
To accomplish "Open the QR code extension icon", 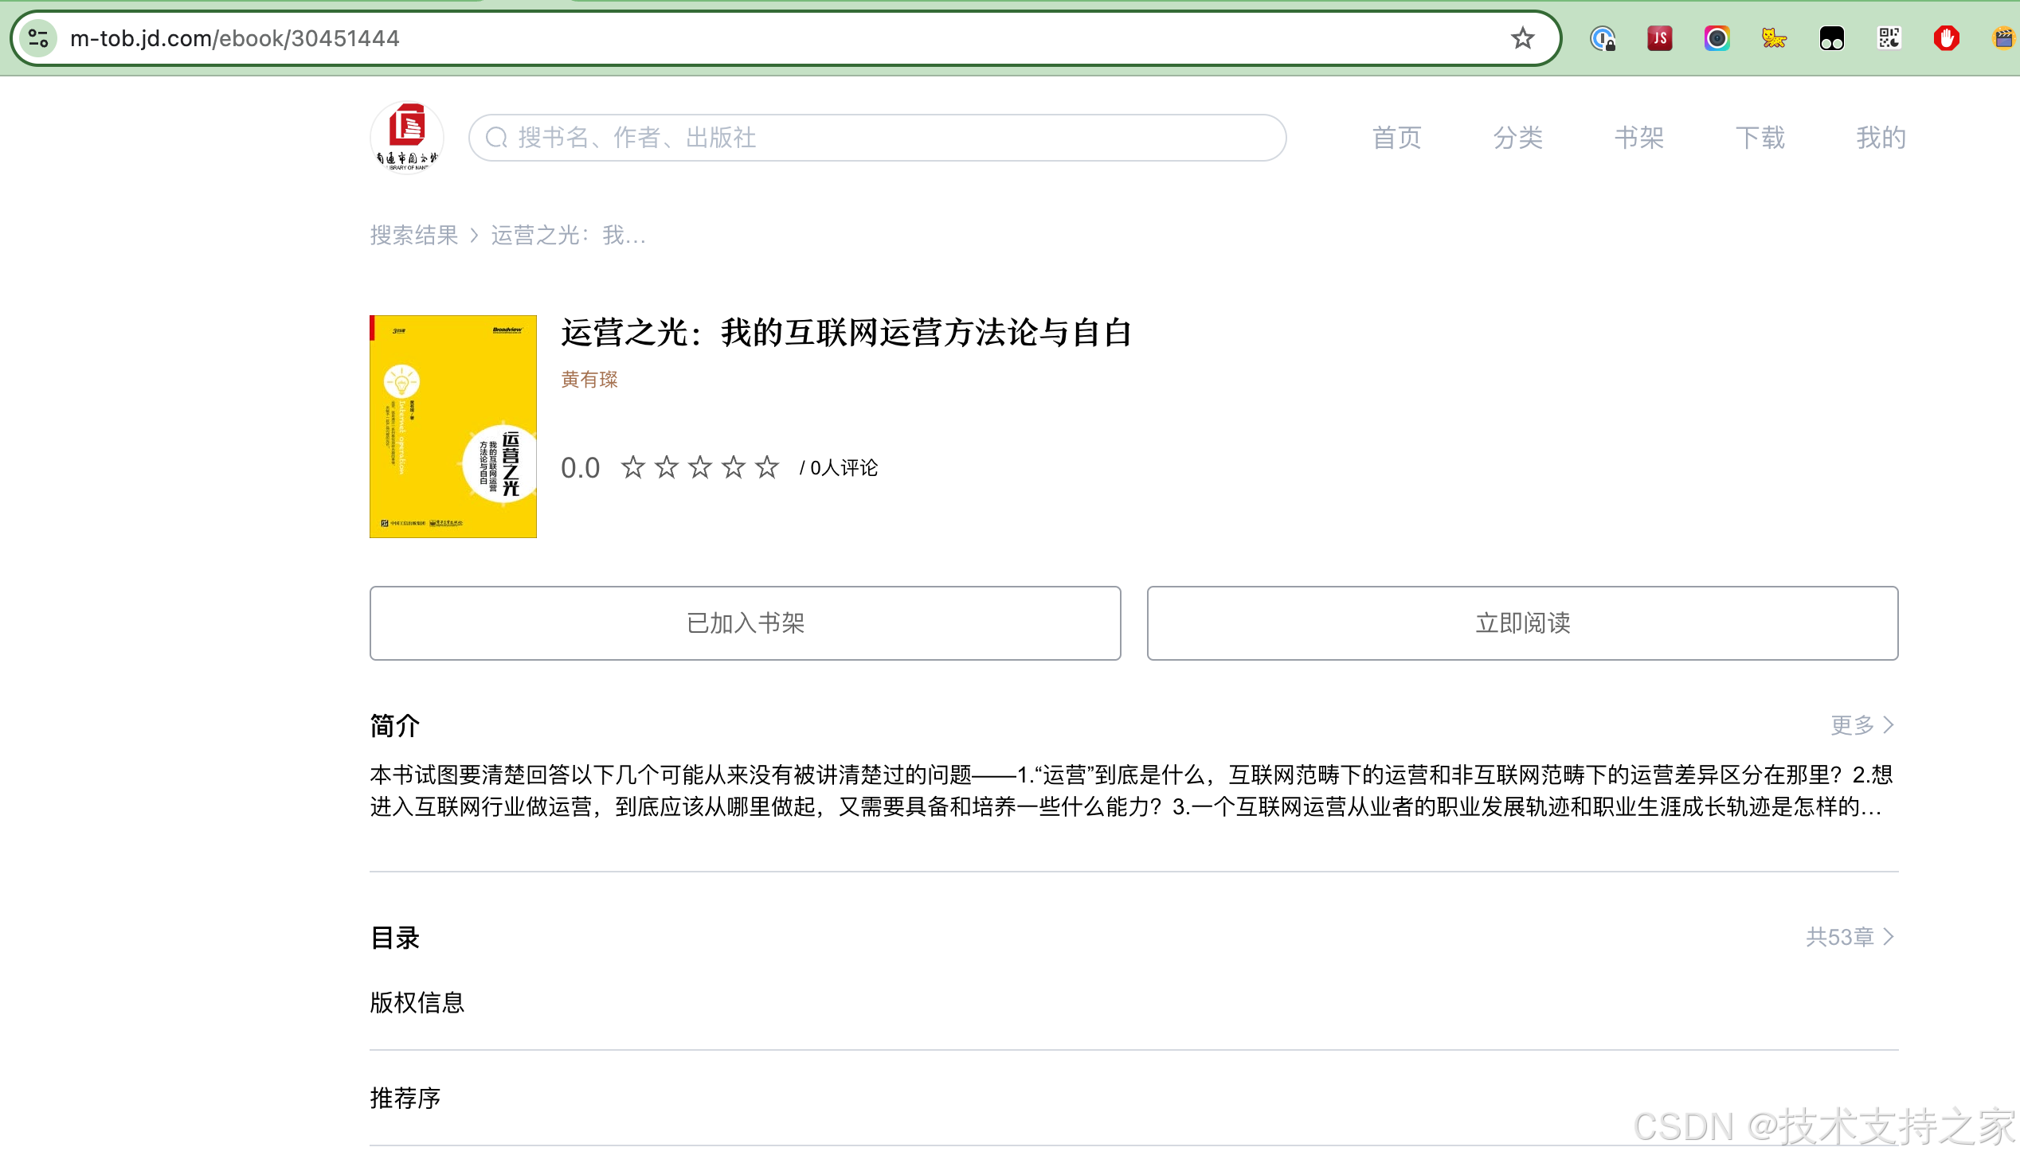I will coord(1889,38).
